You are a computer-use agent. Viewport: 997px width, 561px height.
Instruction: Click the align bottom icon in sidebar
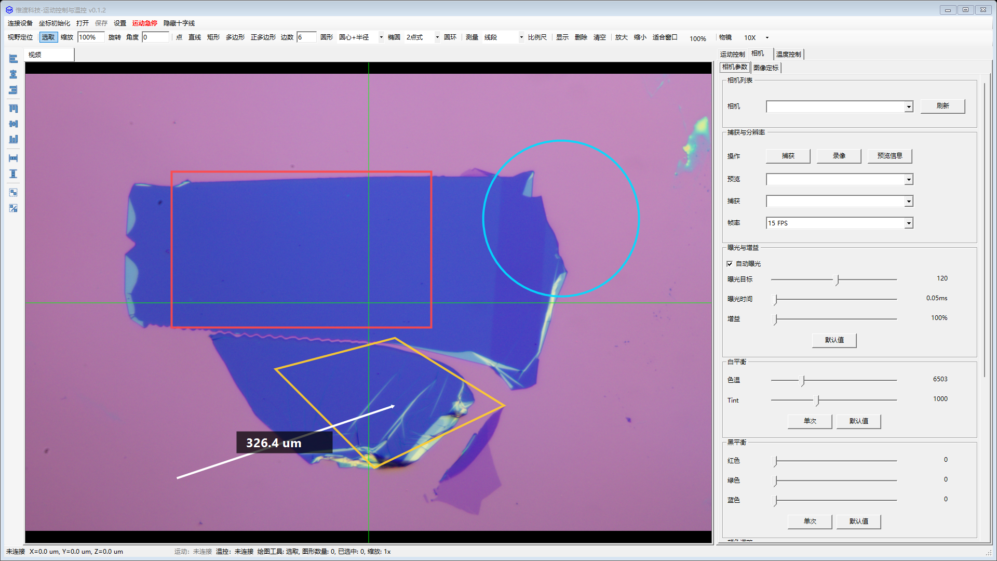coord(14,139)
